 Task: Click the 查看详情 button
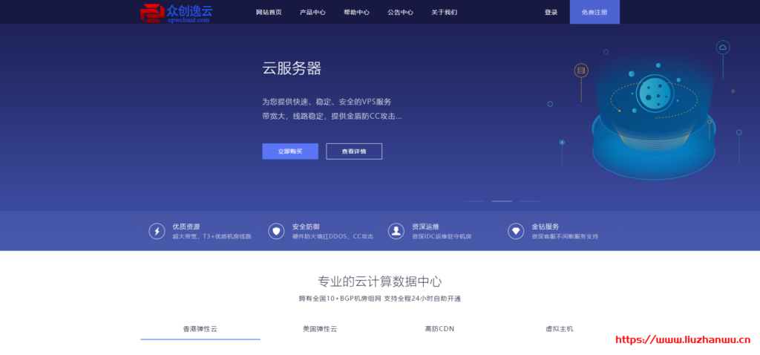[x=354, y=152]
